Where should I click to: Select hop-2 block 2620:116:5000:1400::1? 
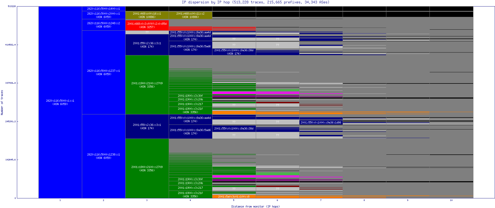click(x=104, y=9)
